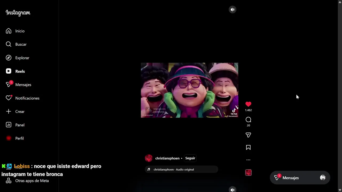Select Explorar label in sidebar
This screenshot has height=192, width=342.
pyautogui.click(x=22, y=58)
